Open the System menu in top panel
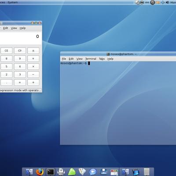176x176 pixels. [13, 2]
